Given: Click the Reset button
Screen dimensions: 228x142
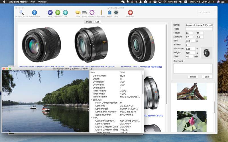Looking at the screenshot, I should coord(193,77).
